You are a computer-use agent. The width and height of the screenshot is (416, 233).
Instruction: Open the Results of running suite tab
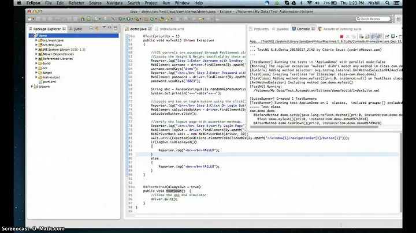tap(340, 29)
